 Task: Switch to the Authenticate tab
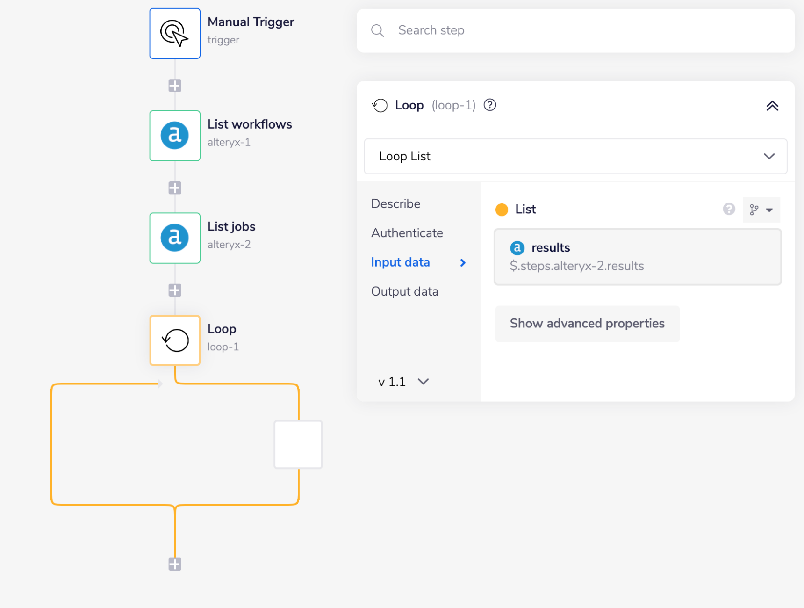point(407,233)
